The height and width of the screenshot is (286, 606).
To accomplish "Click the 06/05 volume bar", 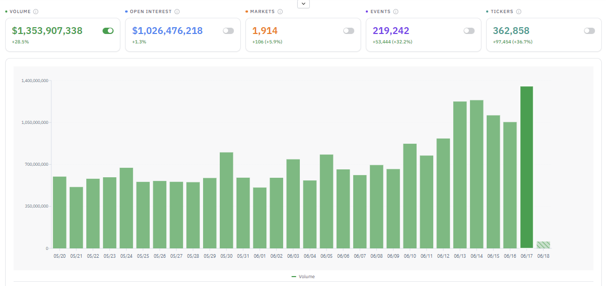I will tap(327, 201).
